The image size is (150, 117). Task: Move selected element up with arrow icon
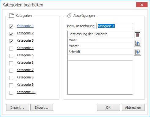point(137,43)
